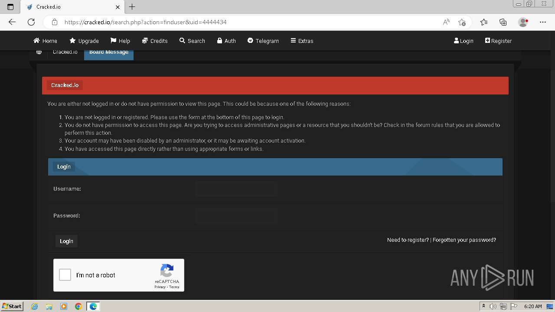555x312 pixels.
Task: Open File Explorer from taskbar
Action: click(x=49, y=306)
